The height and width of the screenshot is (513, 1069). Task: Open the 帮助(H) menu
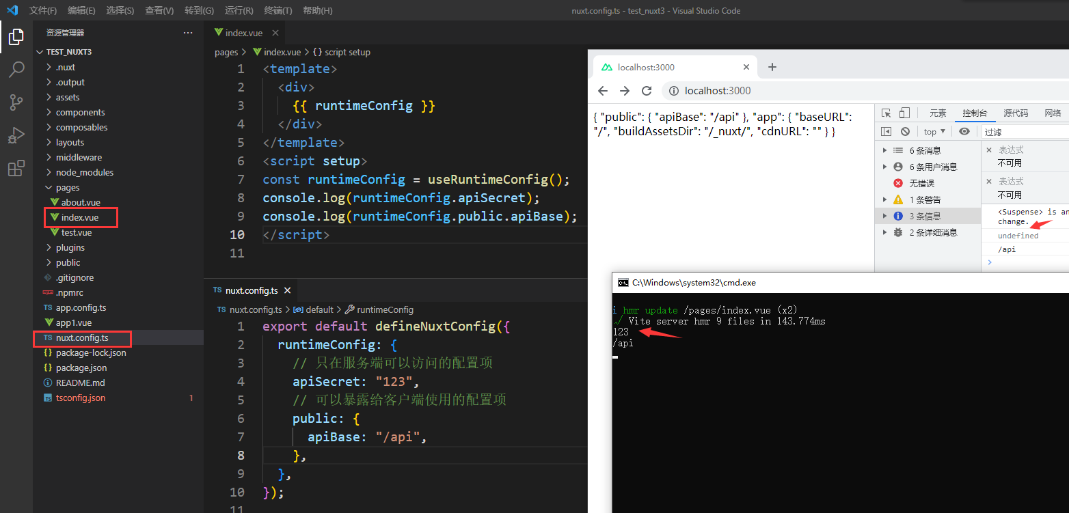(x=317, y=10)
